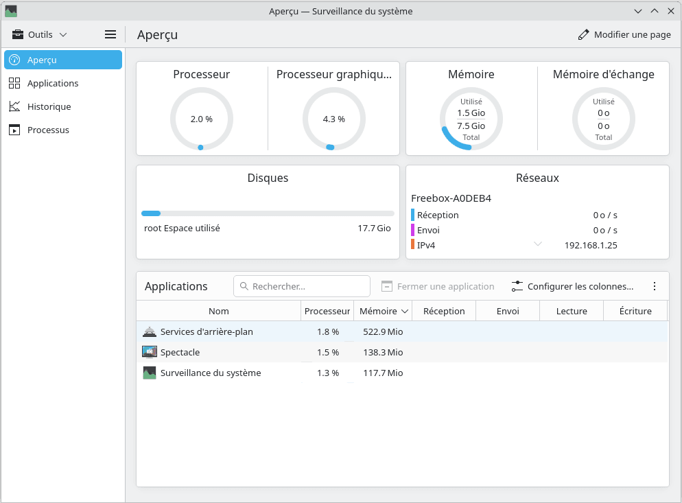The height and width of the screenshot is (503, 682).
Task: Open the three-dot overflow menu in Applications
Action: pyautogui.click(x=654, y=286)
